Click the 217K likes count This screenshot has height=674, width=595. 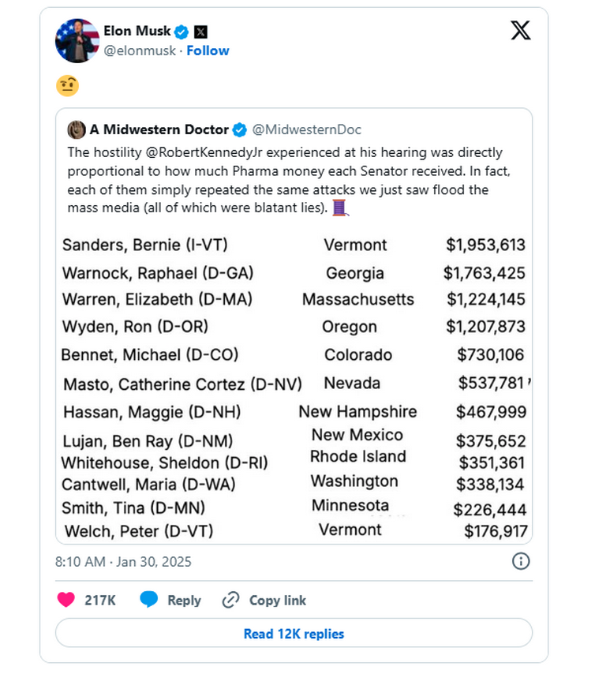tap(100, 600)
